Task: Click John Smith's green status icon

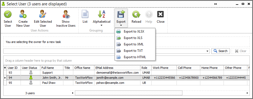Action: (x=31, y=78)
